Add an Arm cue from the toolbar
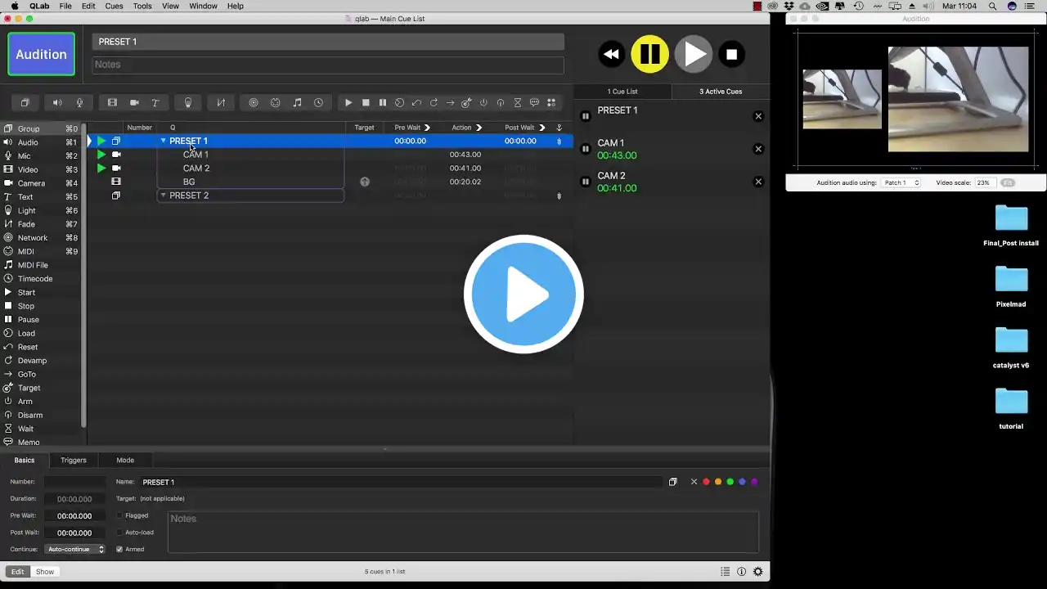The width and height of the screenshot is (1047, 589). coord(483,102)
